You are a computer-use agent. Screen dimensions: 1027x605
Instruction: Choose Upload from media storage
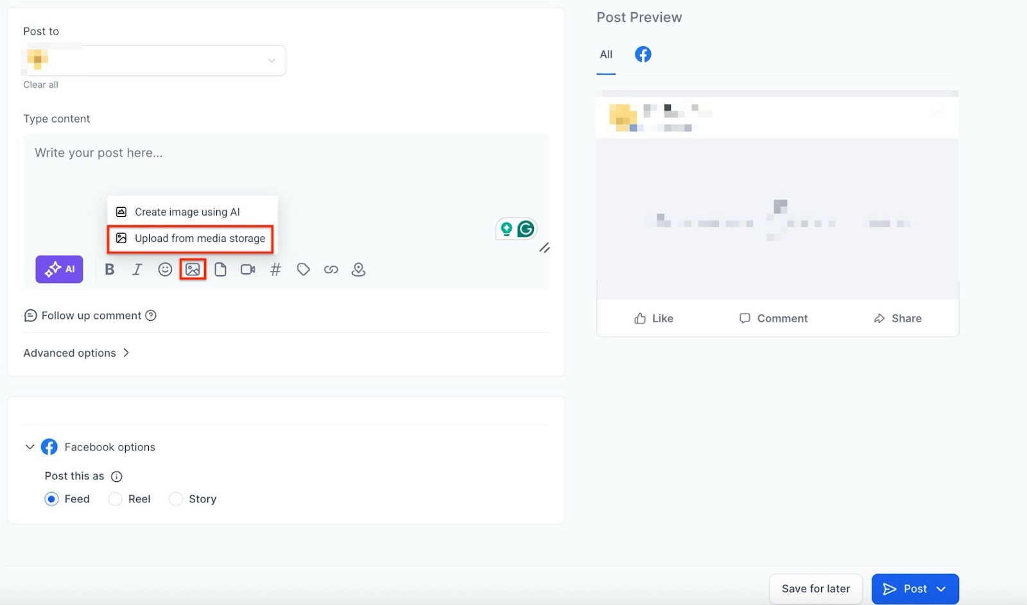click(x=191, y=239)
